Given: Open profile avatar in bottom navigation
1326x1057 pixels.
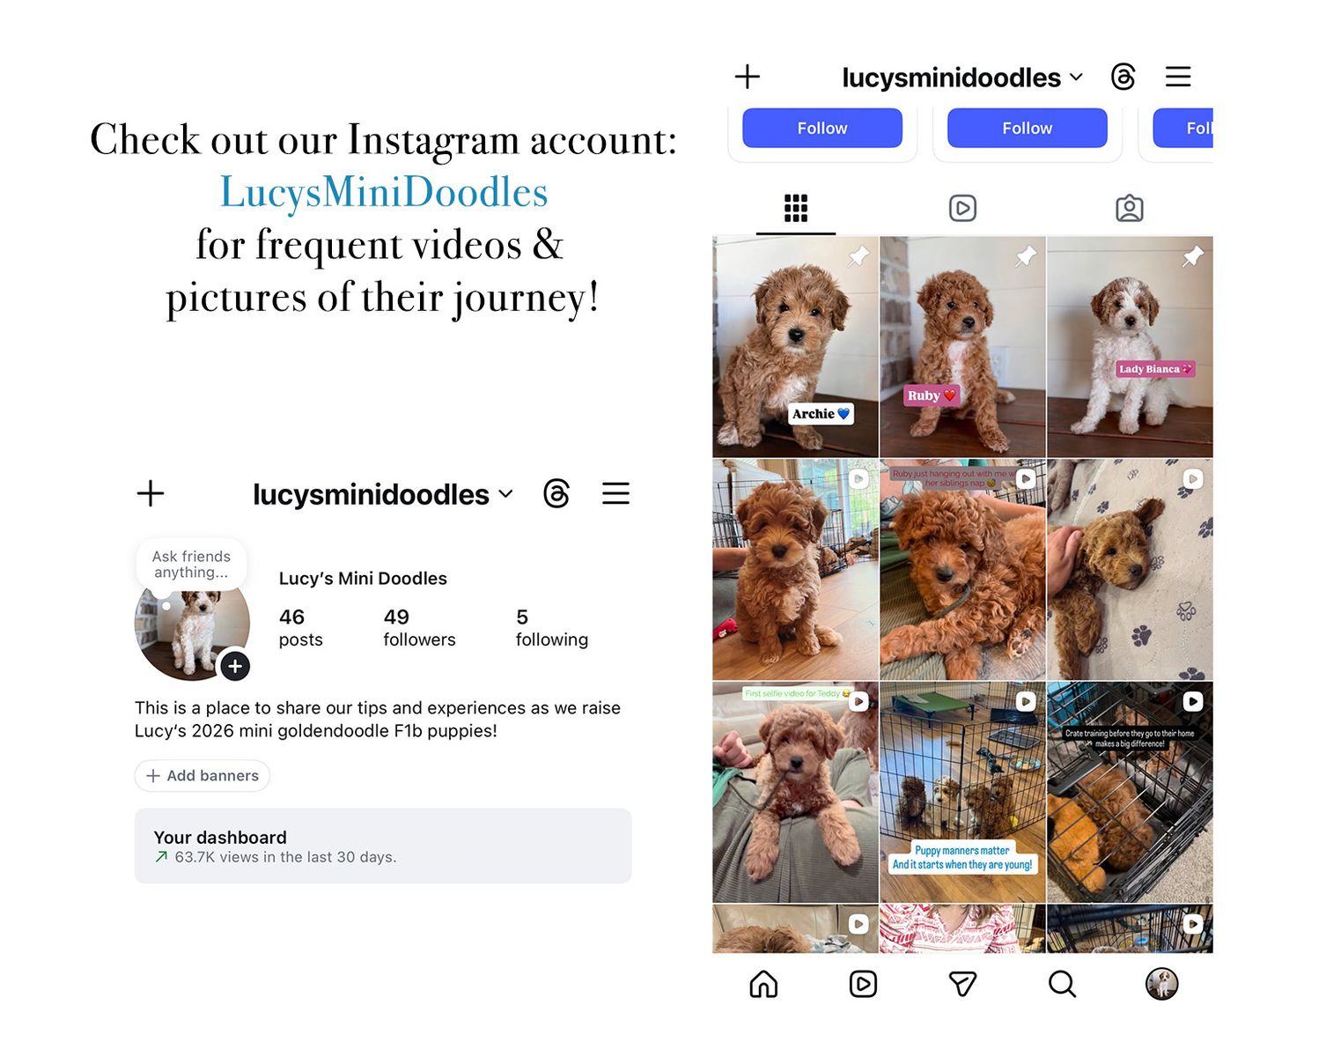Looking at the screenshot, I should click(x=1161, y=984).
